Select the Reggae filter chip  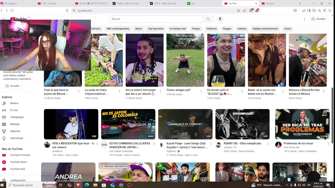click(227, 29)
